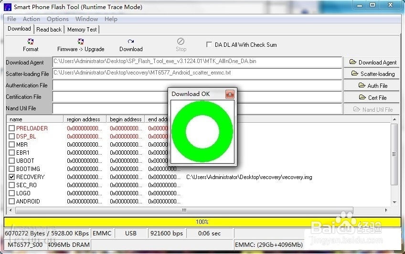Click the 0:06 sec status entry
405x254 pixels.
tap(210, 233)
